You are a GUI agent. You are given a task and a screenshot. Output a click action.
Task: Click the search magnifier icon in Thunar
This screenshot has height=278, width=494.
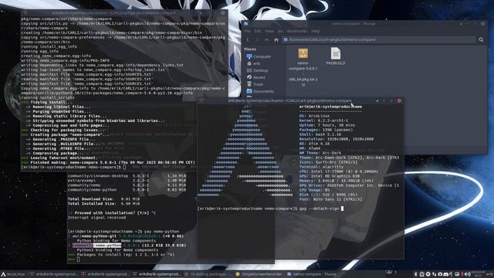click(481, 39)
